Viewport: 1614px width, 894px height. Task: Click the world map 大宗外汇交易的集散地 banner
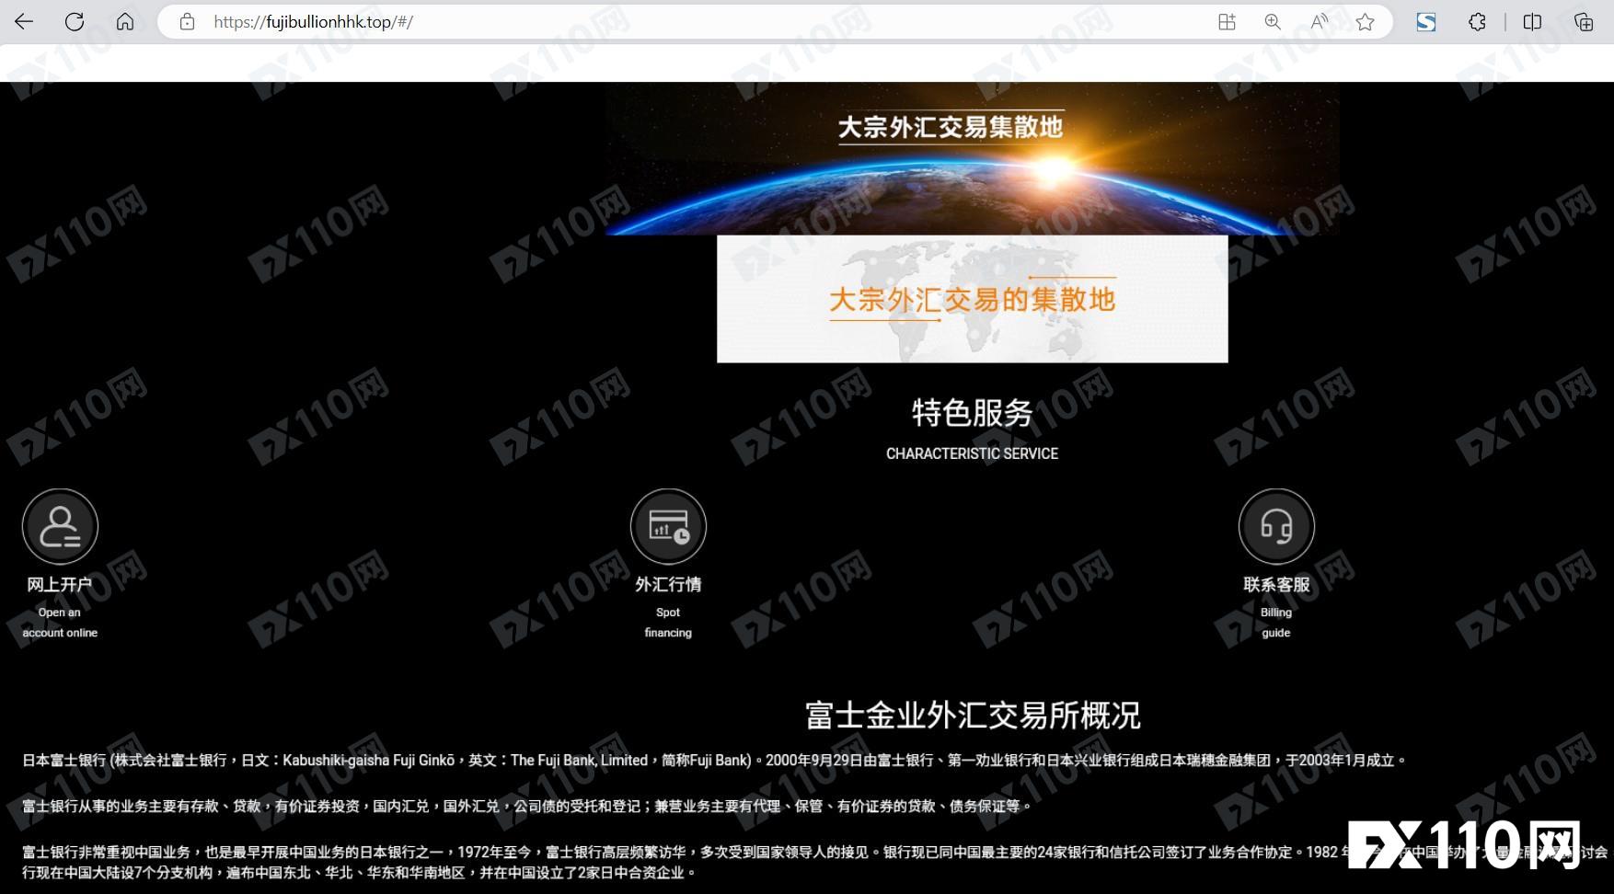pos(973,299)
